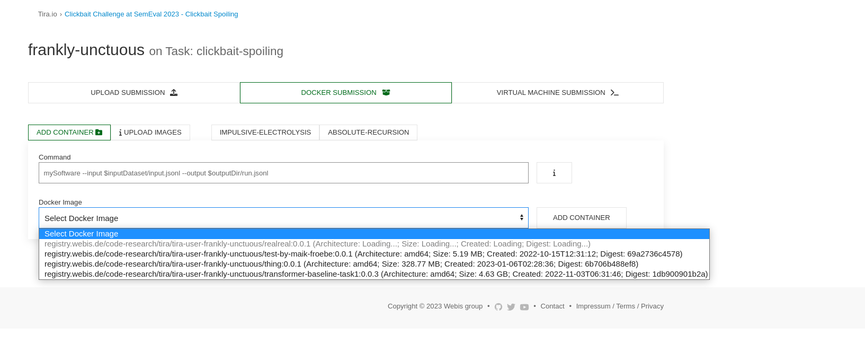
Task: Click the Docker Image field label
Action: (60, 202)
